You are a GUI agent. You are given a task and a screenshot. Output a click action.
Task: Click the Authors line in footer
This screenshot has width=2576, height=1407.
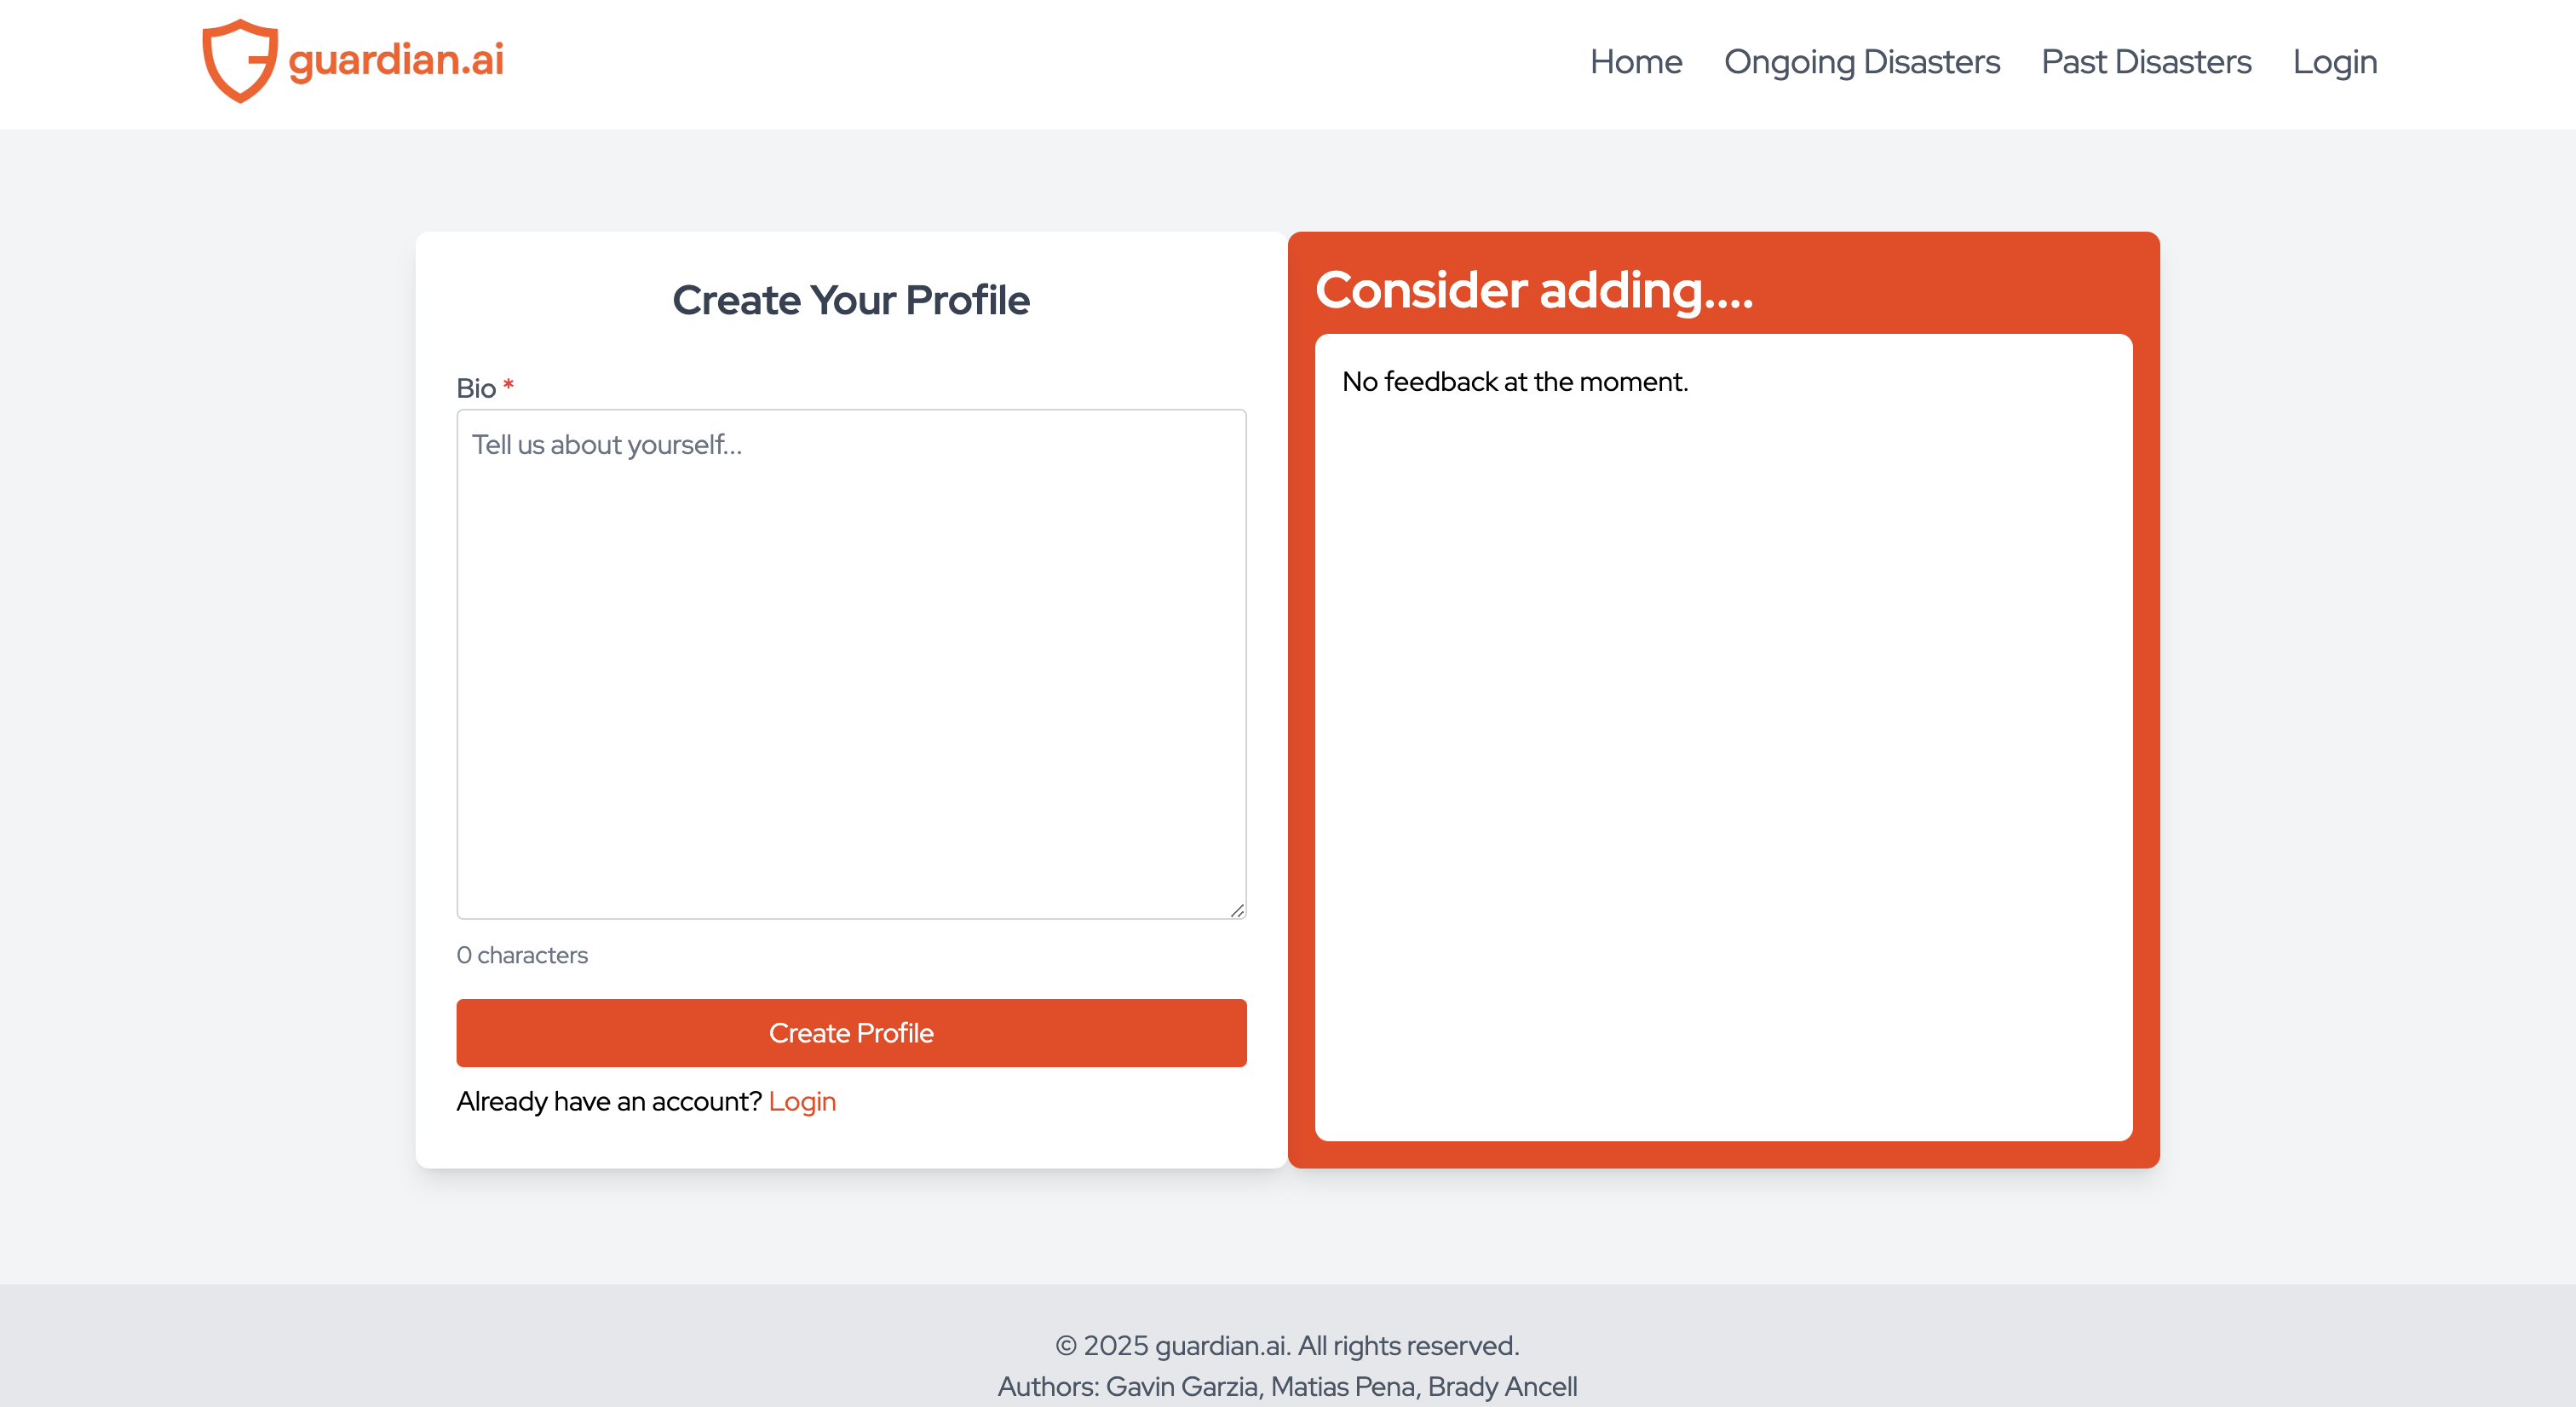pos(1287,1386)
